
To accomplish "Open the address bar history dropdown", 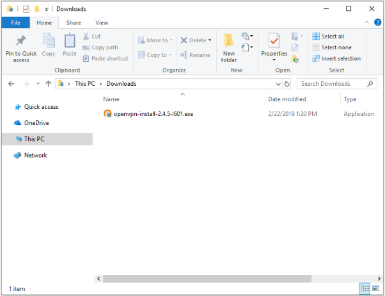I will tap(278, 84).
